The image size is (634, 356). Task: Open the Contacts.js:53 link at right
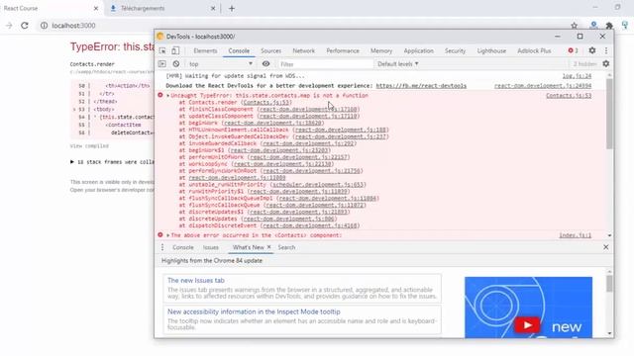[569, 96]
